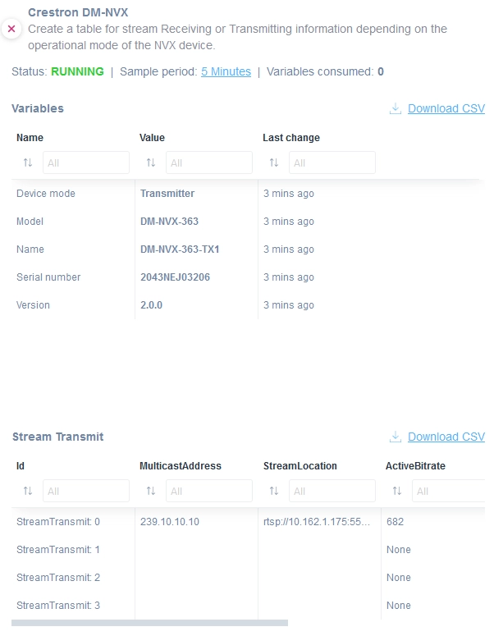Click the horizontal scrollbar under Stream Transmit table
Screen dimensions: 503x636
point(149,623)
